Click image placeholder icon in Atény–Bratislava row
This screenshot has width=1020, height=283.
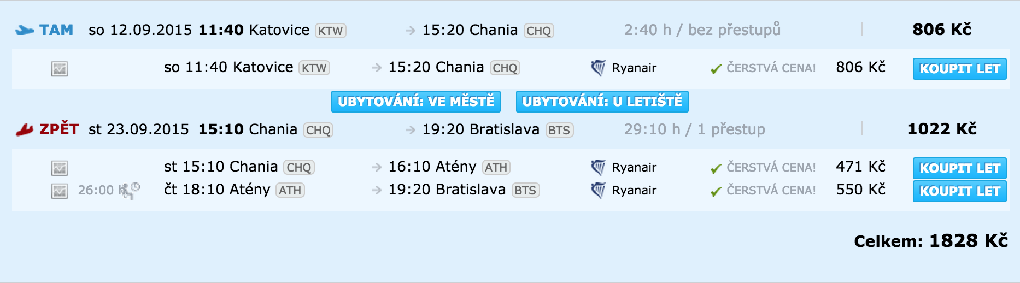[x=60, y=191]
